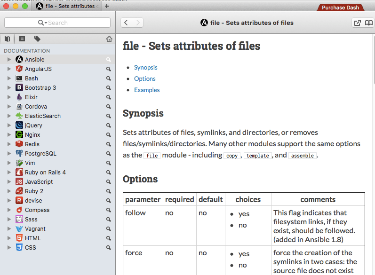Screen dimensions: 375x275
Task: Open the docsets sidebar icon
Action: click(8, 39)
